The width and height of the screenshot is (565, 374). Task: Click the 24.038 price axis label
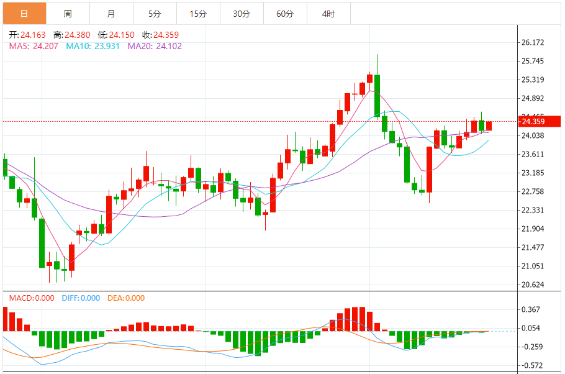pos(533,135)
